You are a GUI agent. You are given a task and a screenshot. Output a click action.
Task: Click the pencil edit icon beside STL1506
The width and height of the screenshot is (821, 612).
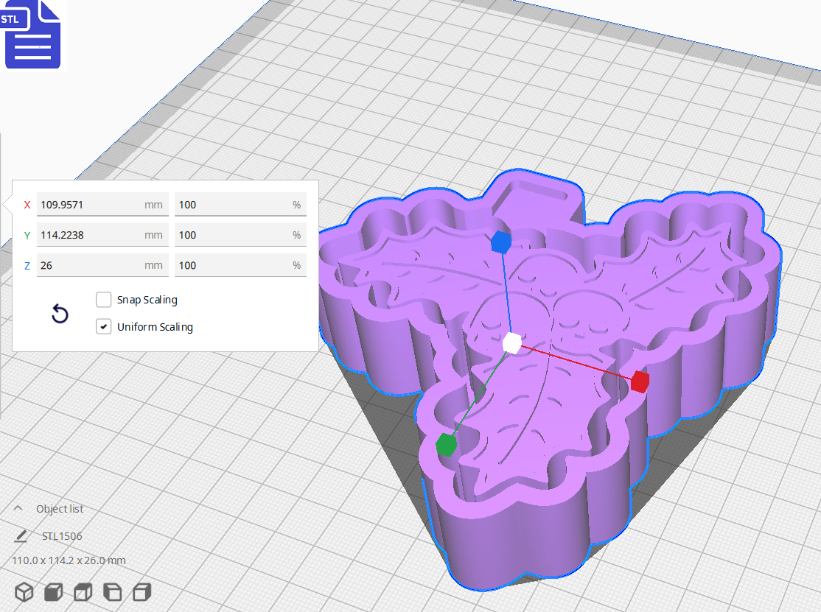coord(22,536)
